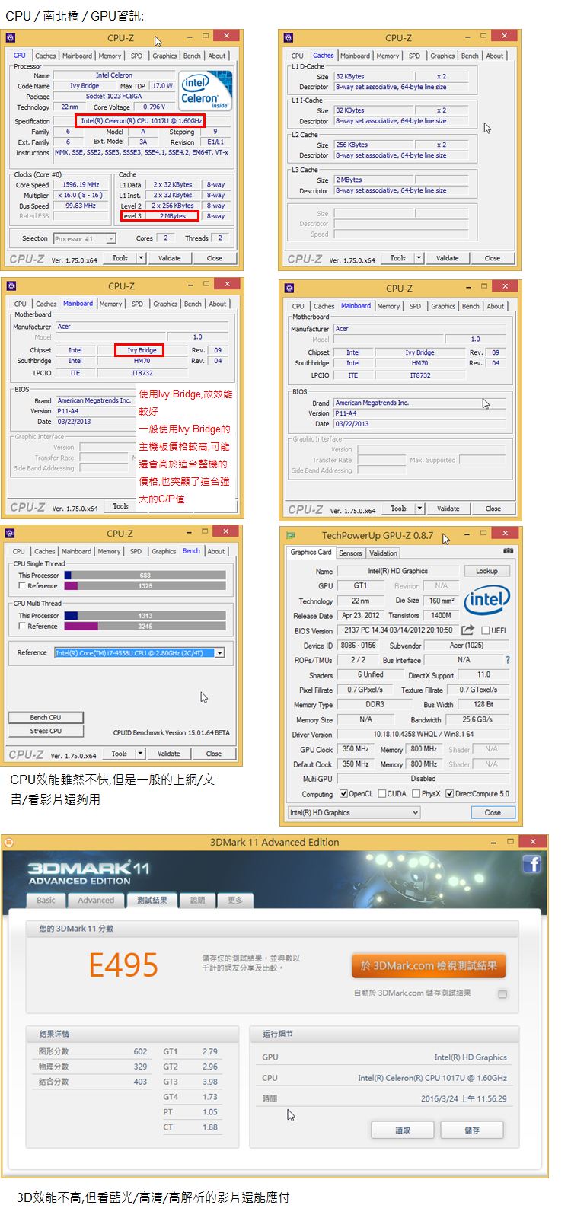Screen dimensions: 571x1218
Task: Enable Reference under CPU Single Thread
Action: [x=21, y=586]
